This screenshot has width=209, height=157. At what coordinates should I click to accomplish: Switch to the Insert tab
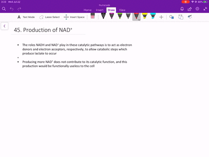100,10
